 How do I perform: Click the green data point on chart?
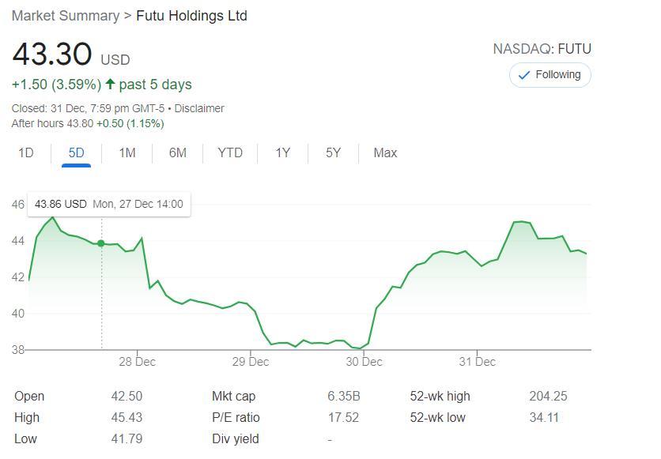pyautogui.click(x=101, y=243)
